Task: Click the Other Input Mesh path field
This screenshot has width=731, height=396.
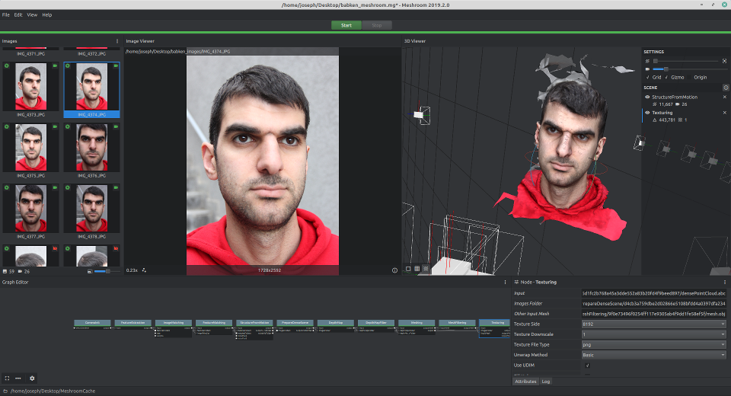Action: [x=654, y=314]
